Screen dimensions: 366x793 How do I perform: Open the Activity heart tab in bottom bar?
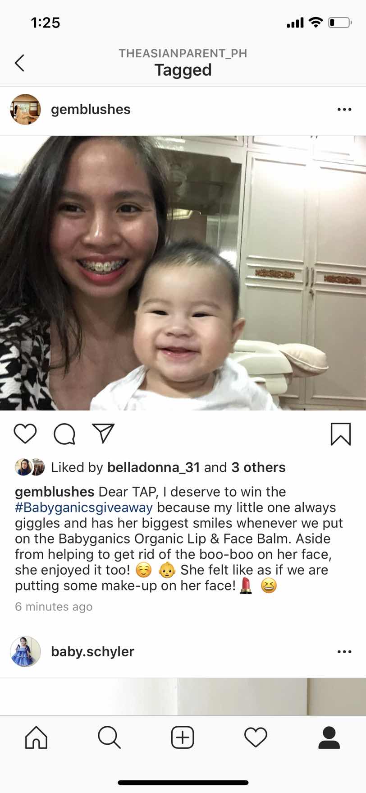(256, 738)
